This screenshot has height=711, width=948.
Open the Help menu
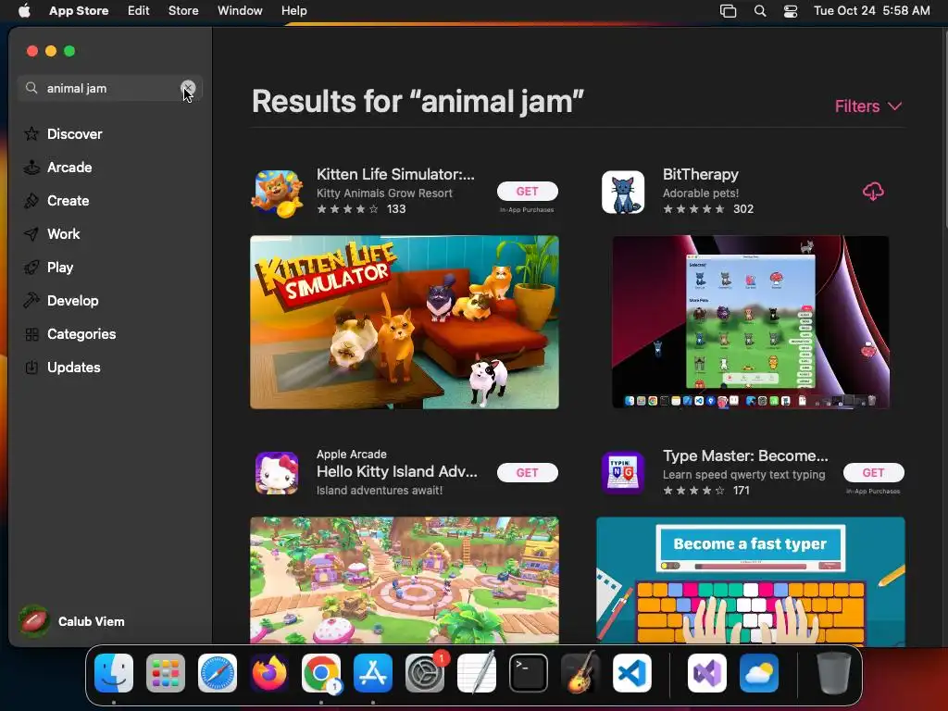pos(293,11)
